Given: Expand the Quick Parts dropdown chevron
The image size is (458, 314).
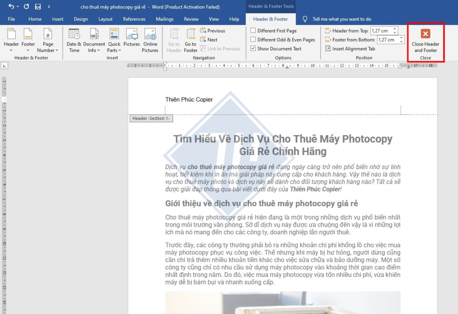Looking at the screenshot, I should click(120, 50).
